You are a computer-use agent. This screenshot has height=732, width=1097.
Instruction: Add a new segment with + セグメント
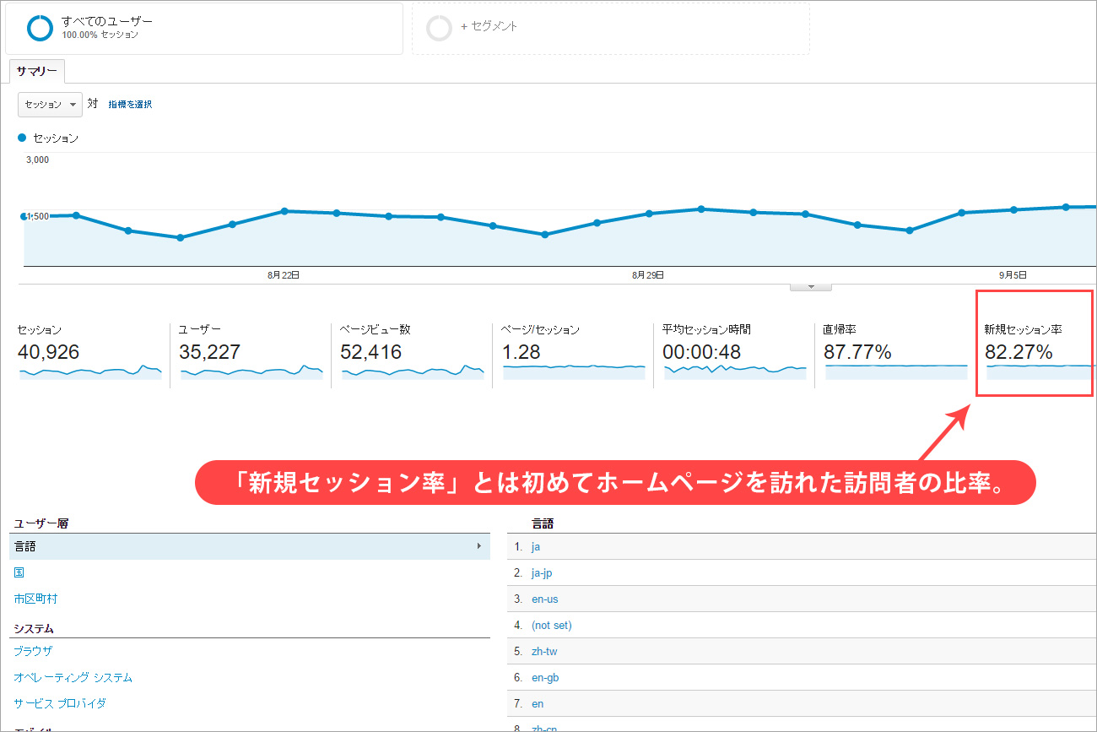coord(489,26)
